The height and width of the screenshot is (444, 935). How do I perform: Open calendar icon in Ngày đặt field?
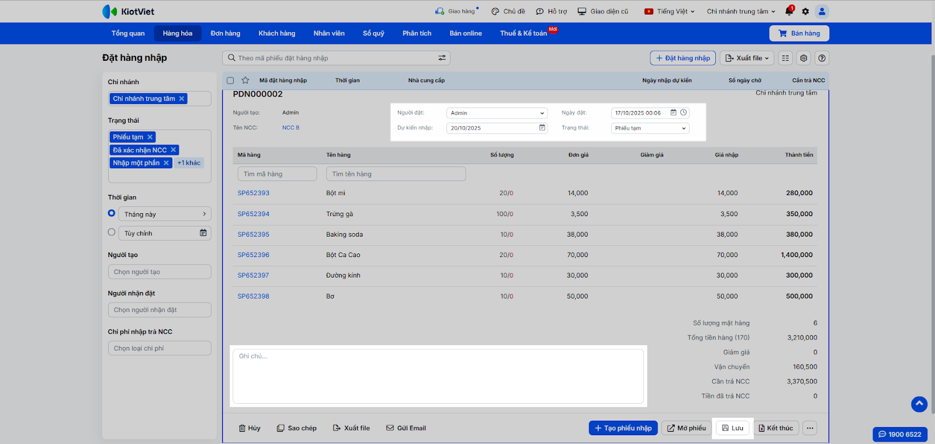coord(673,113)
